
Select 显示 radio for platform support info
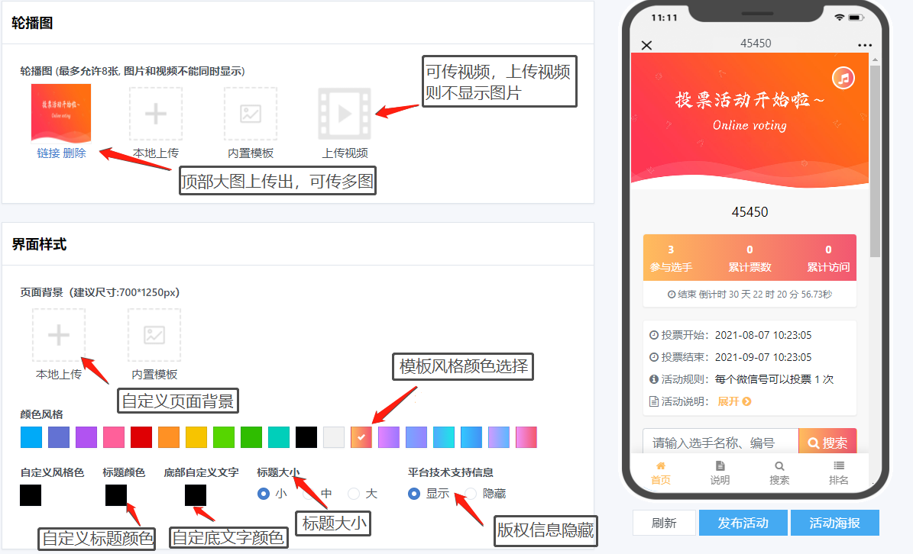(414, 494)
